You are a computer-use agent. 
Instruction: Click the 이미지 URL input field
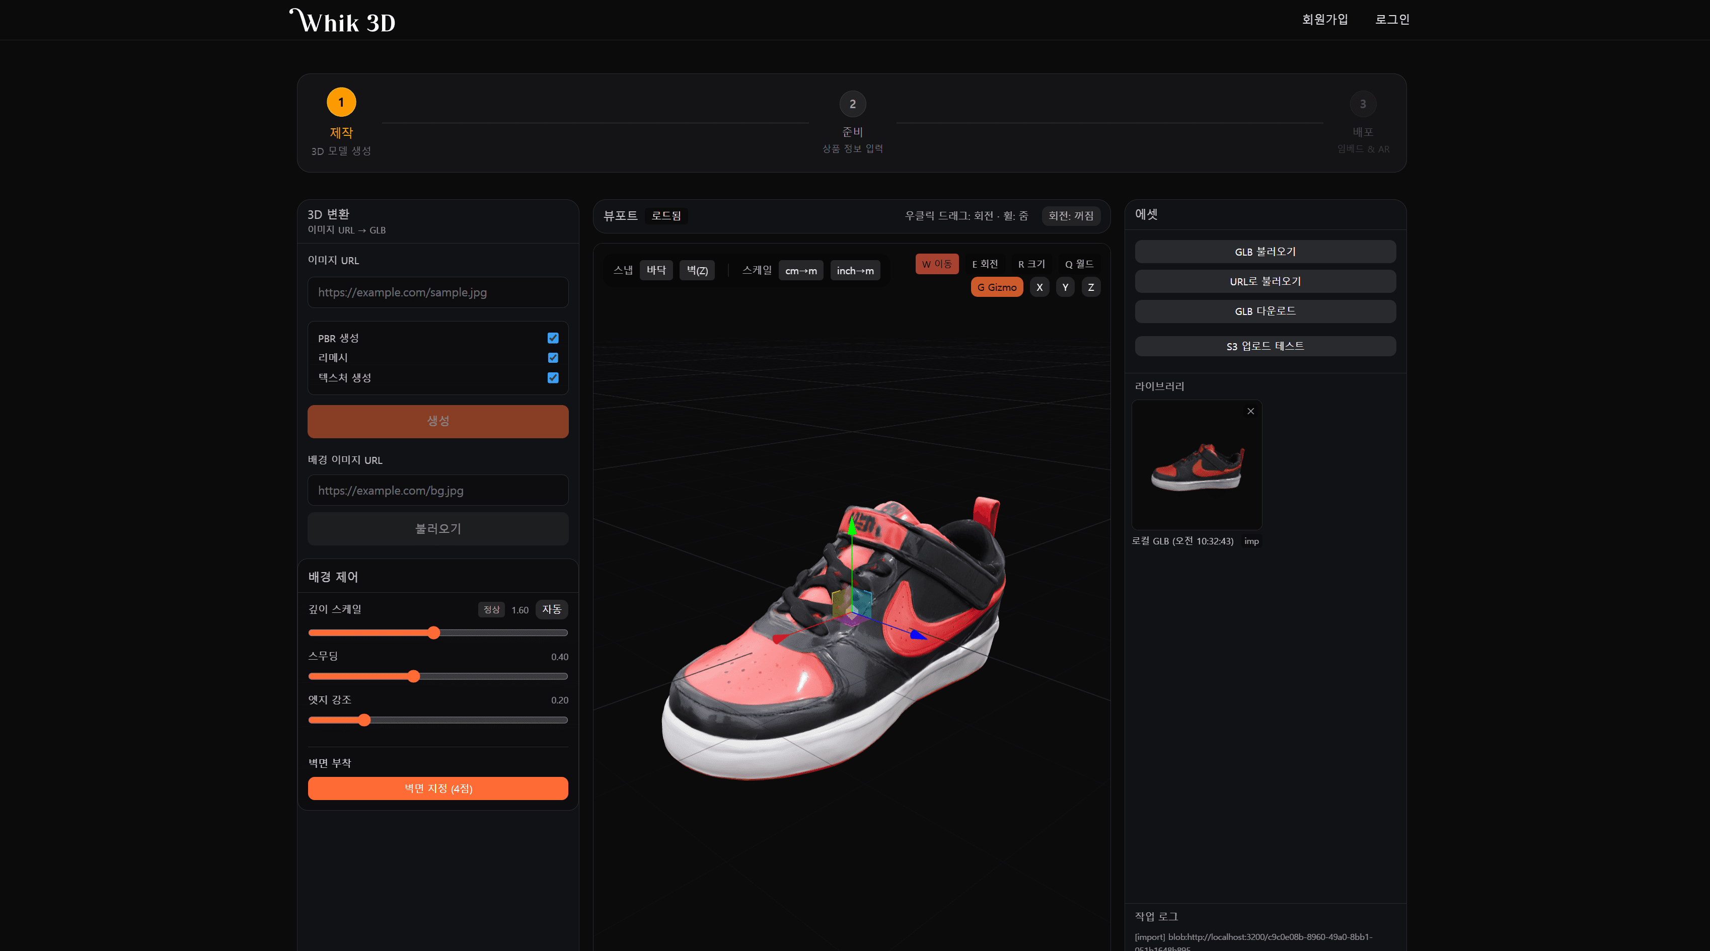[437, 292]
